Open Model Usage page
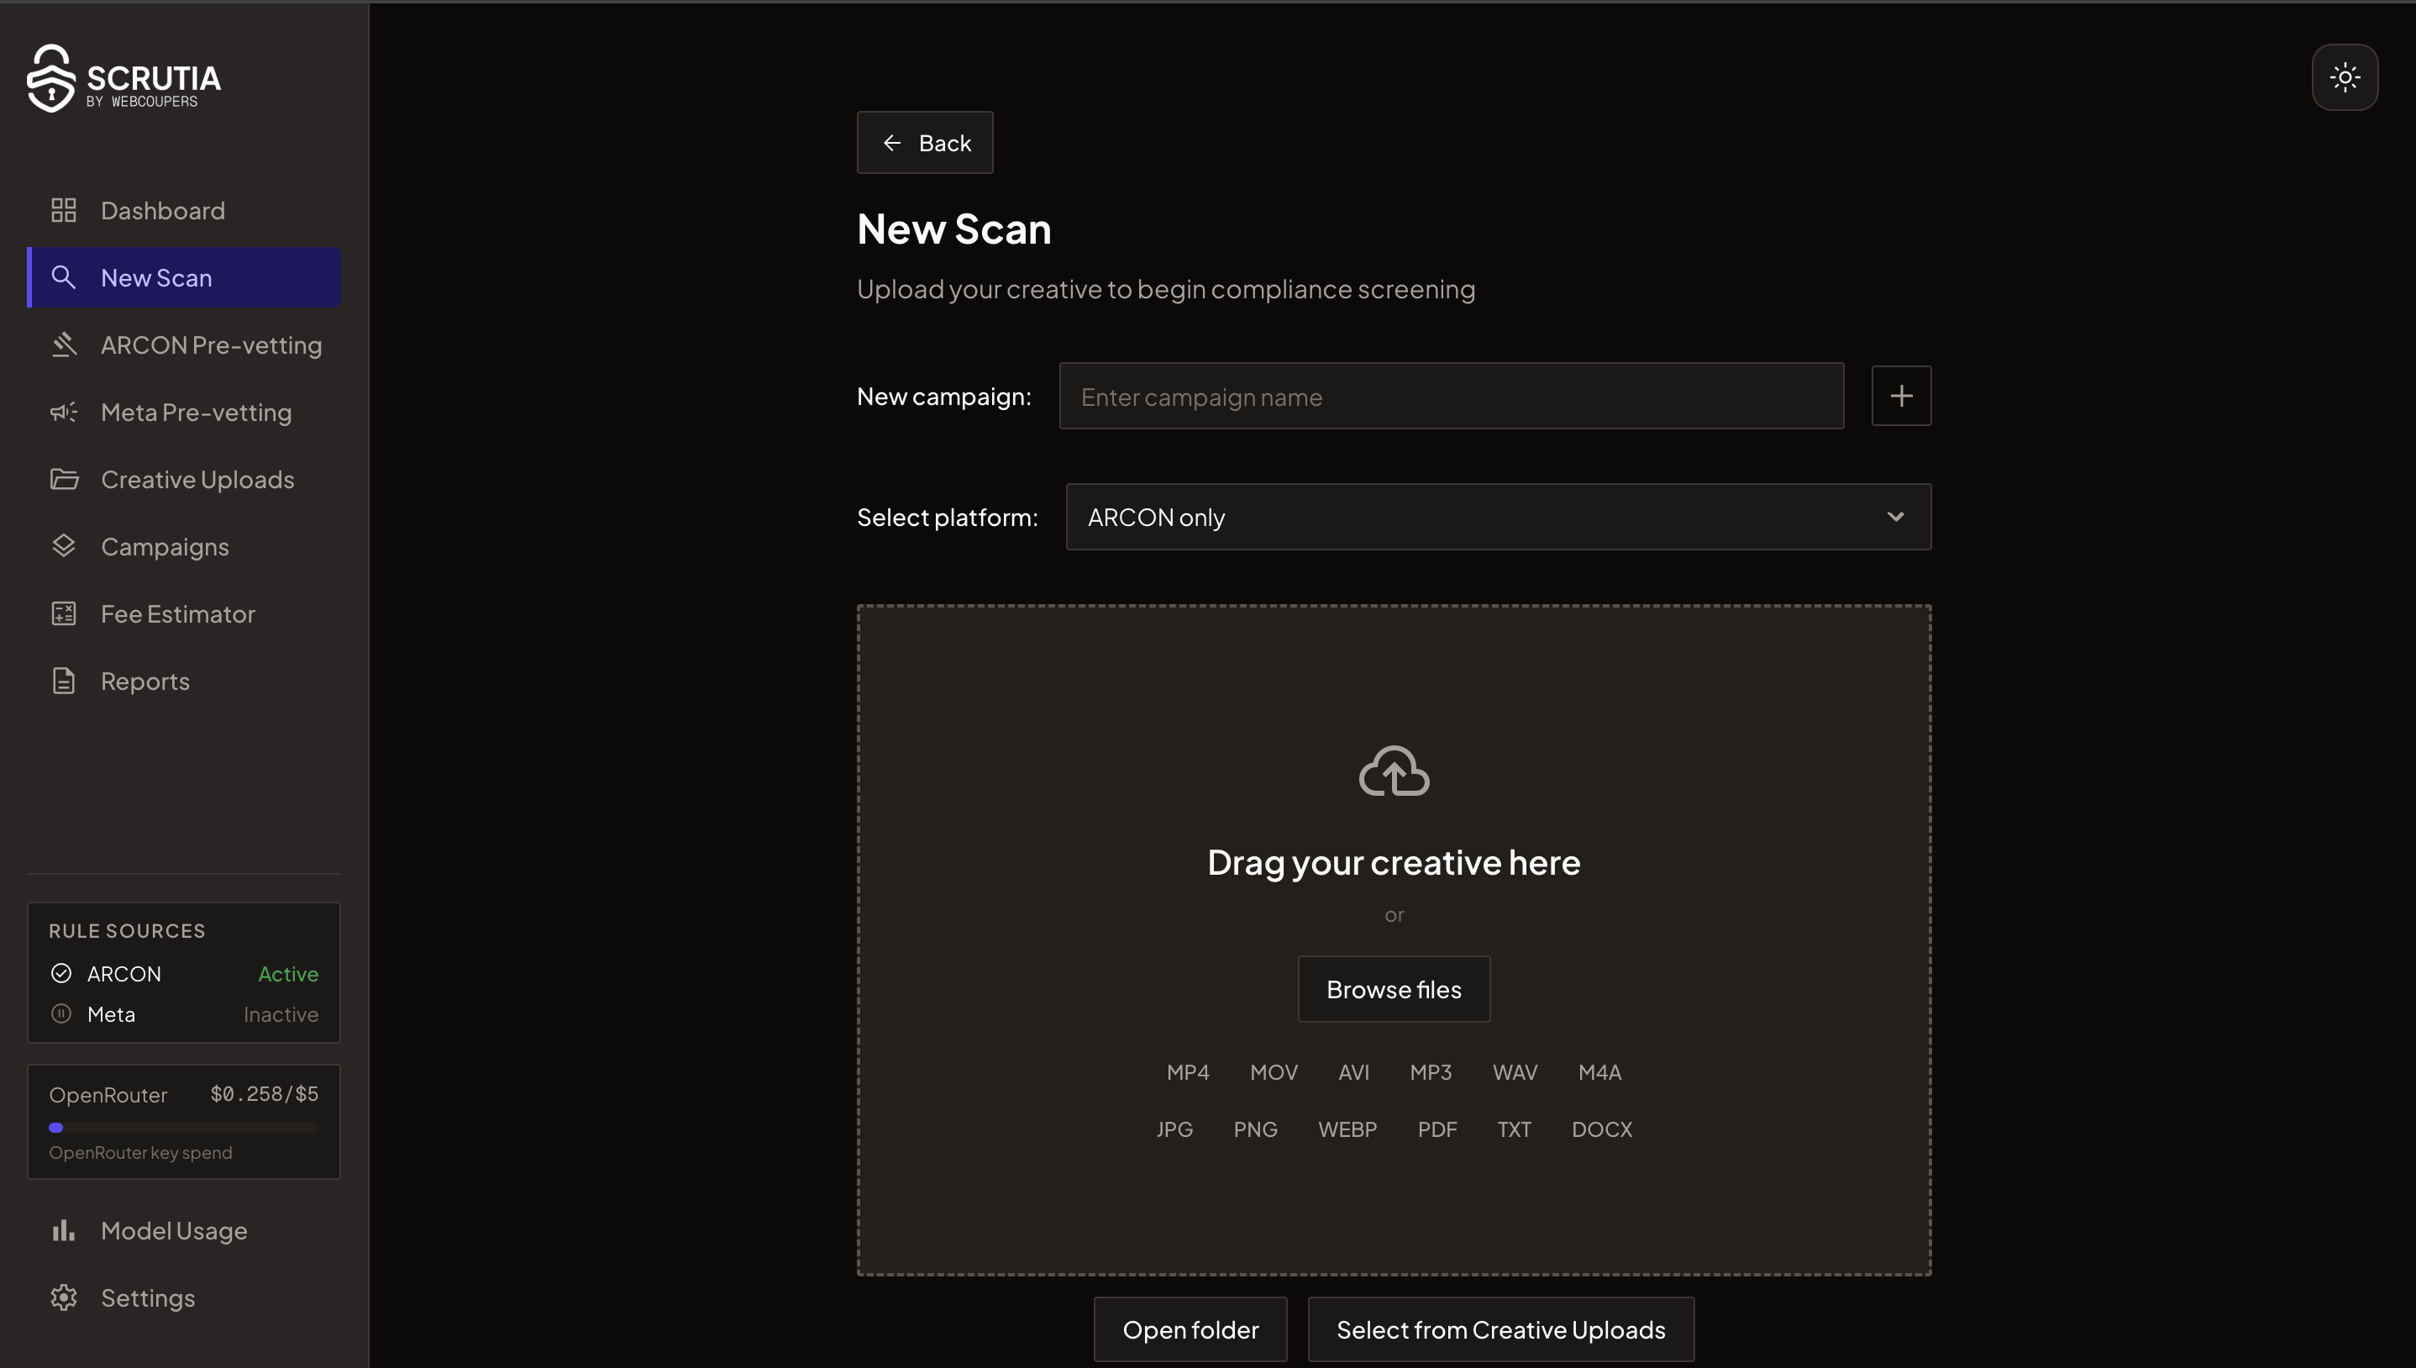Viewport: 2416px width, 1368px height. pyautogui.click(x=184, y=1230)
